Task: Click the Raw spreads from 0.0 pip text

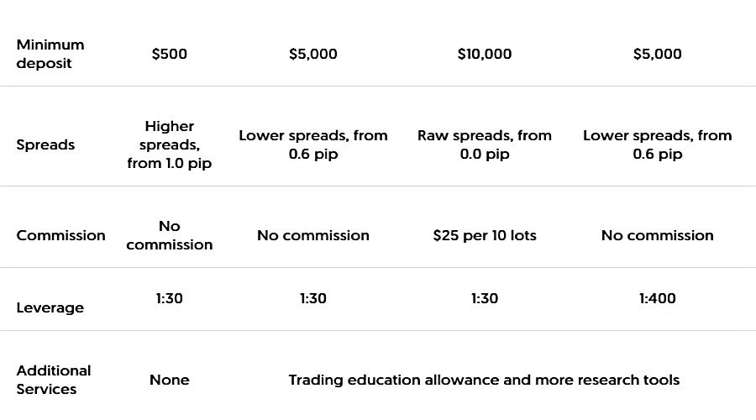Action: (x=485, y=144)
